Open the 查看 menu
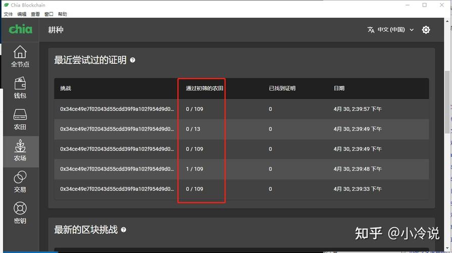452x253 pixels. (35, 14)
